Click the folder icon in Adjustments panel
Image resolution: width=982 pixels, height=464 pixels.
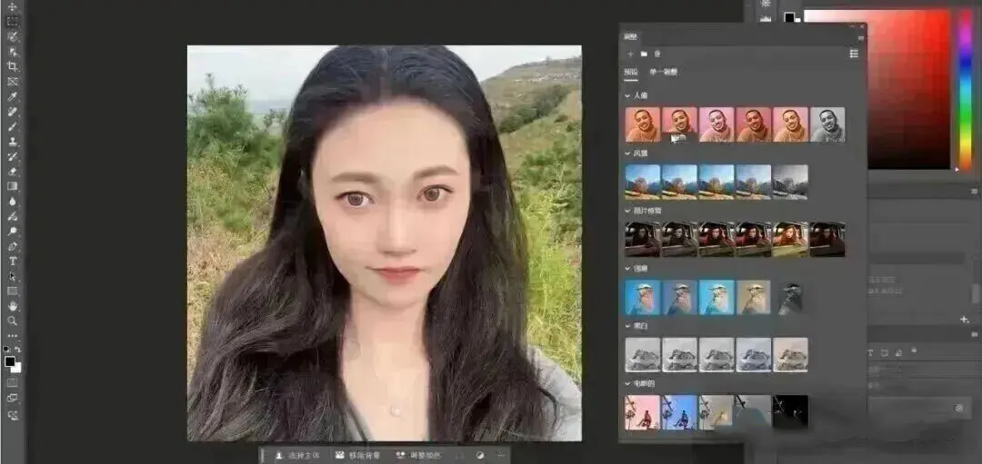(x=644, y=54)
